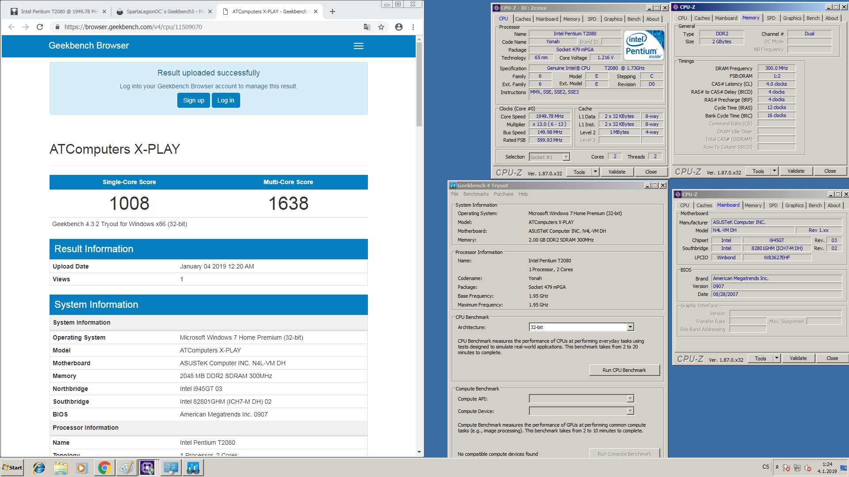Focus the Chrome address bar URL

point(133,27)
